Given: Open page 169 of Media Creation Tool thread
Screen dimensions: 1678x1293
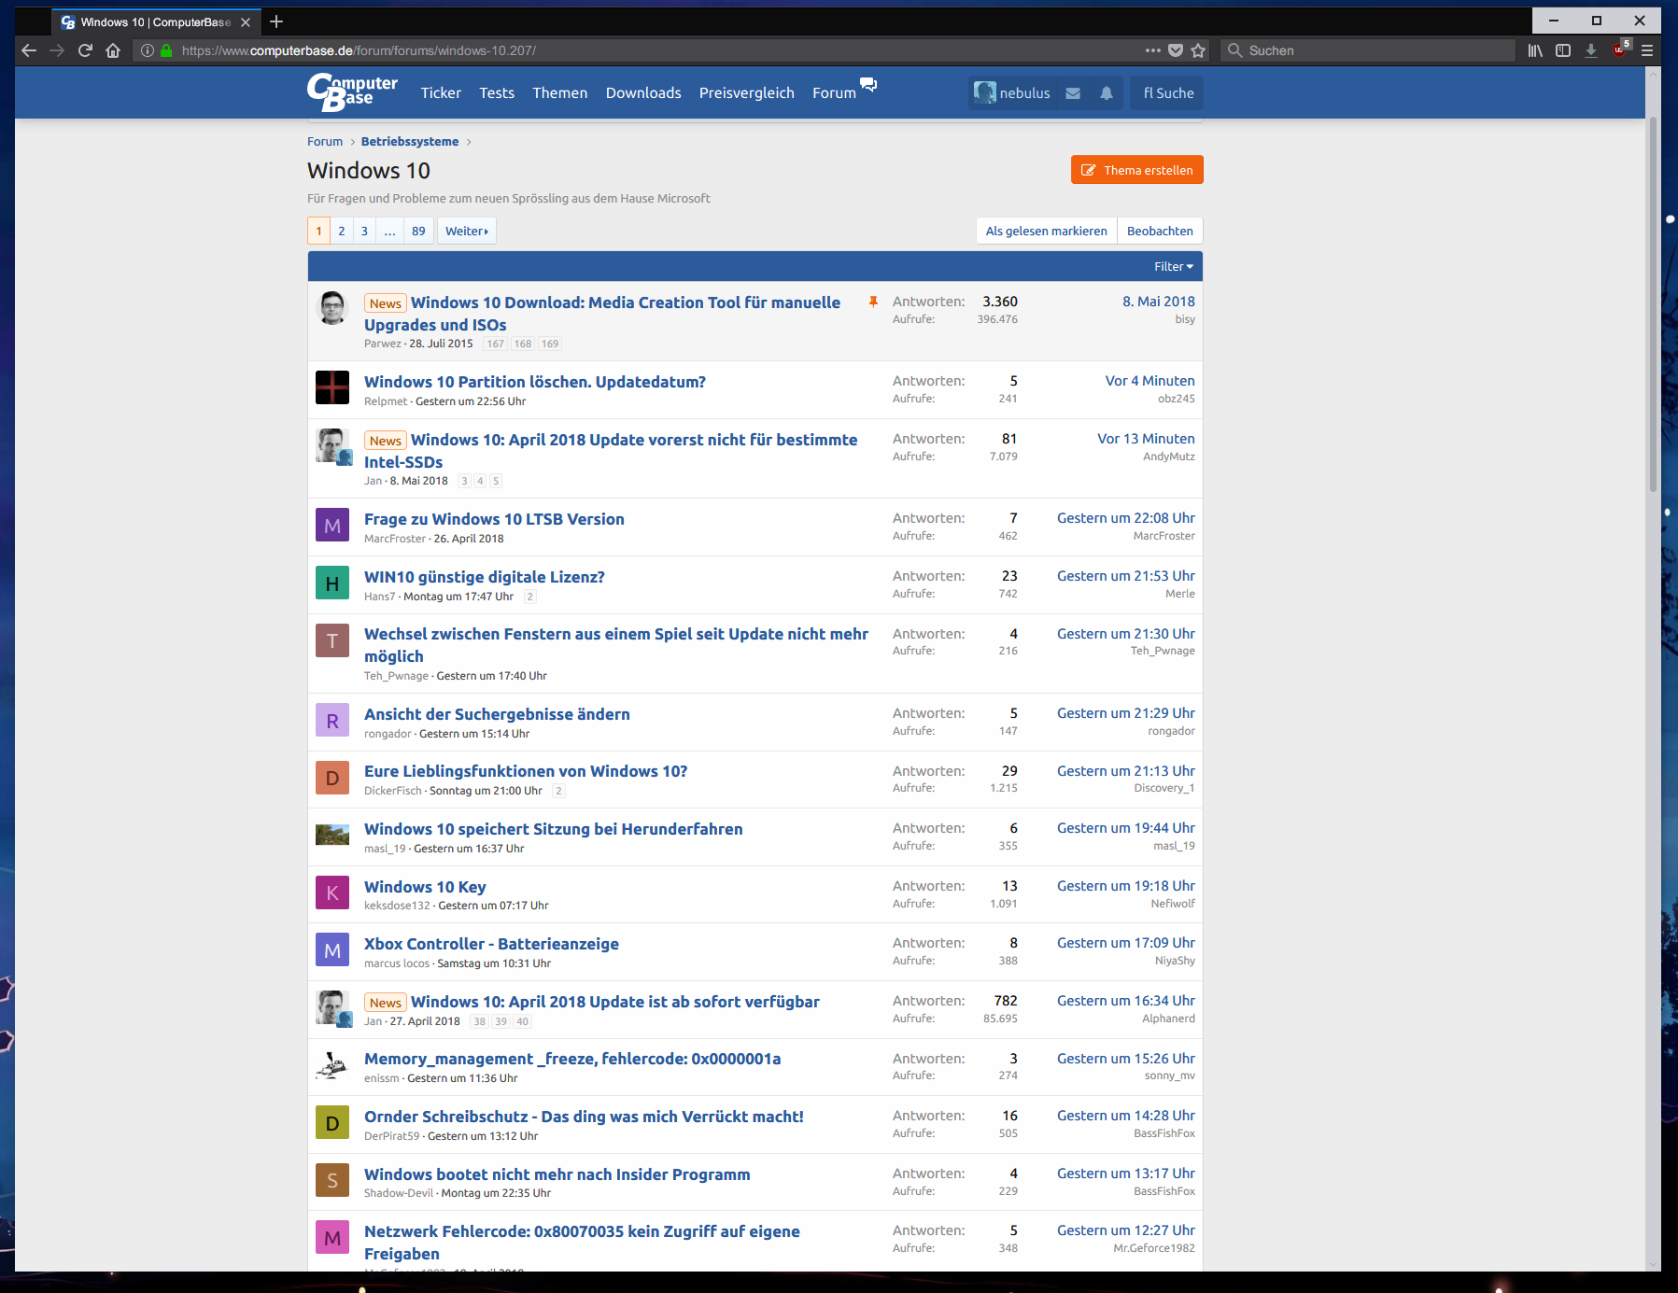Looking at the screenshot, I should pyautogui.click(x=550, y=344).
